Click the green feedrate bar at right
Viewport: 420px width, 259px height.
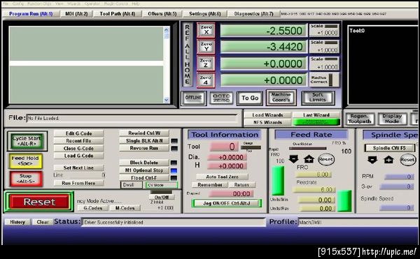click(344, 201)
